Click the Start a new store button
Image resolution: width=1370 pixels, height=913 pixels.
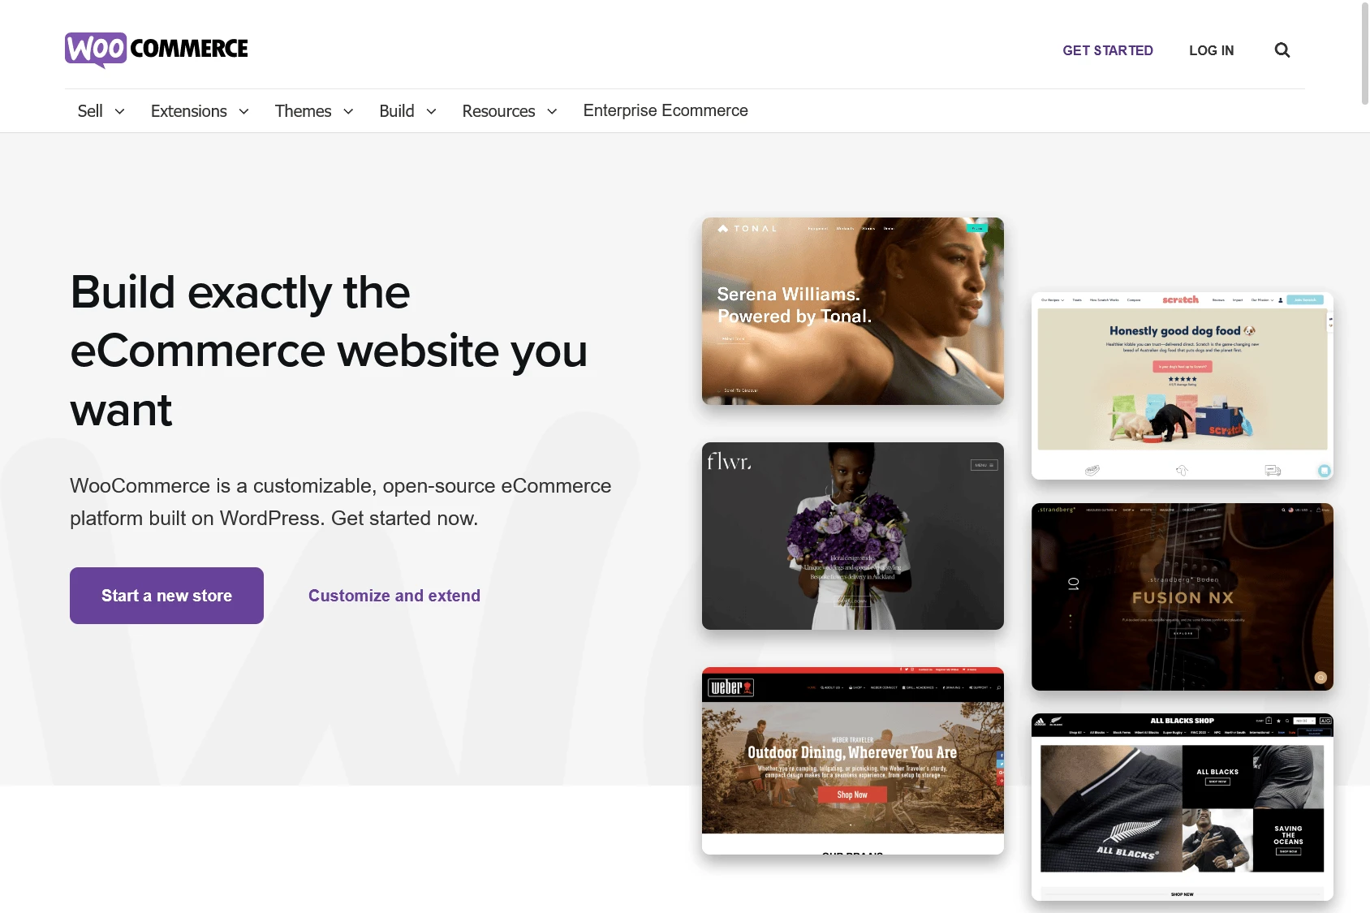166,596
